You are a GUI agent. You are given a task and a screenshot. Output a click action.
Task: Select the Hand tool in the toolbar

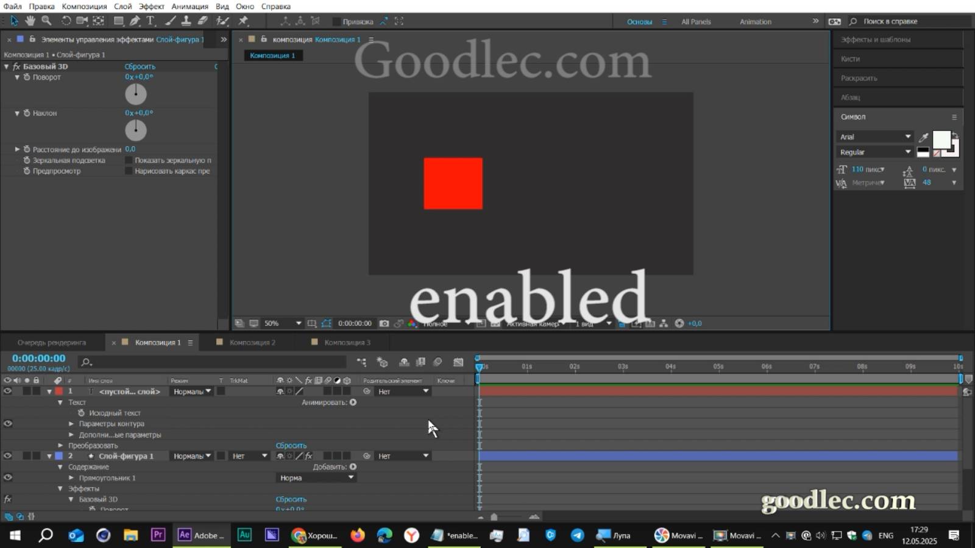[x=29, y=21]
